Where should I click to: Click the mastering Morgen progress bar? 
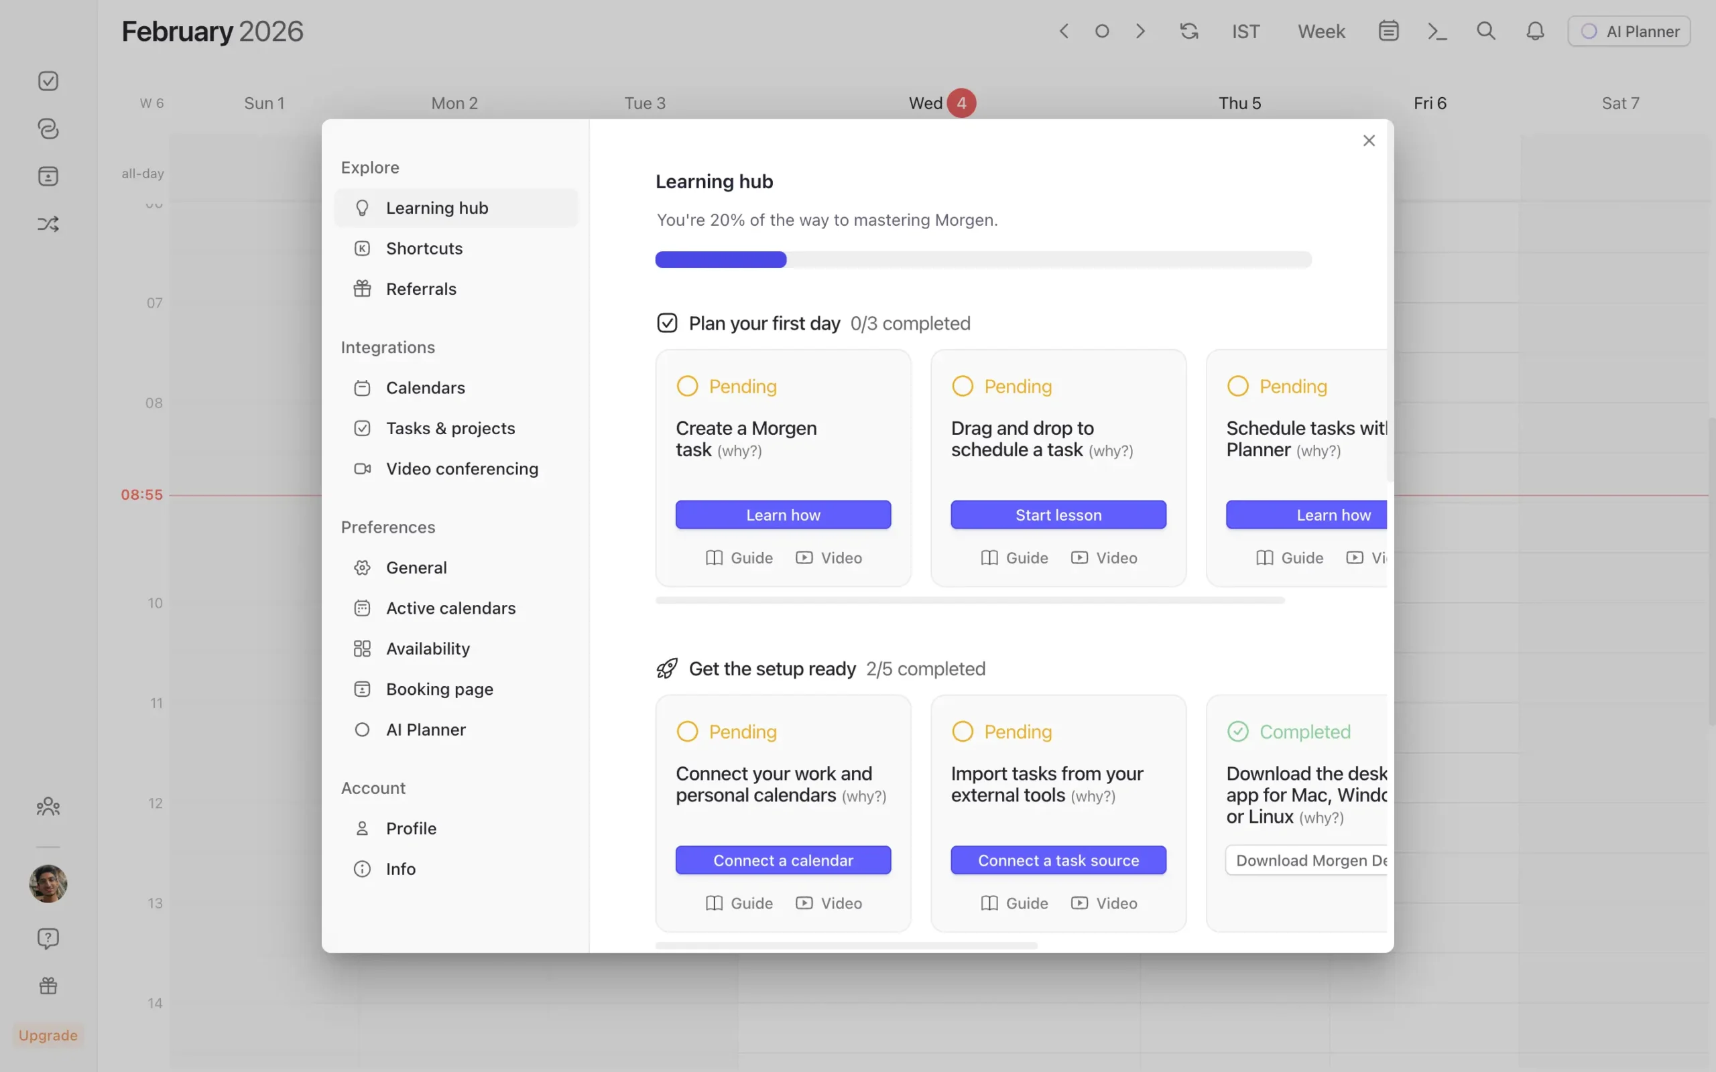click(983, 259)
